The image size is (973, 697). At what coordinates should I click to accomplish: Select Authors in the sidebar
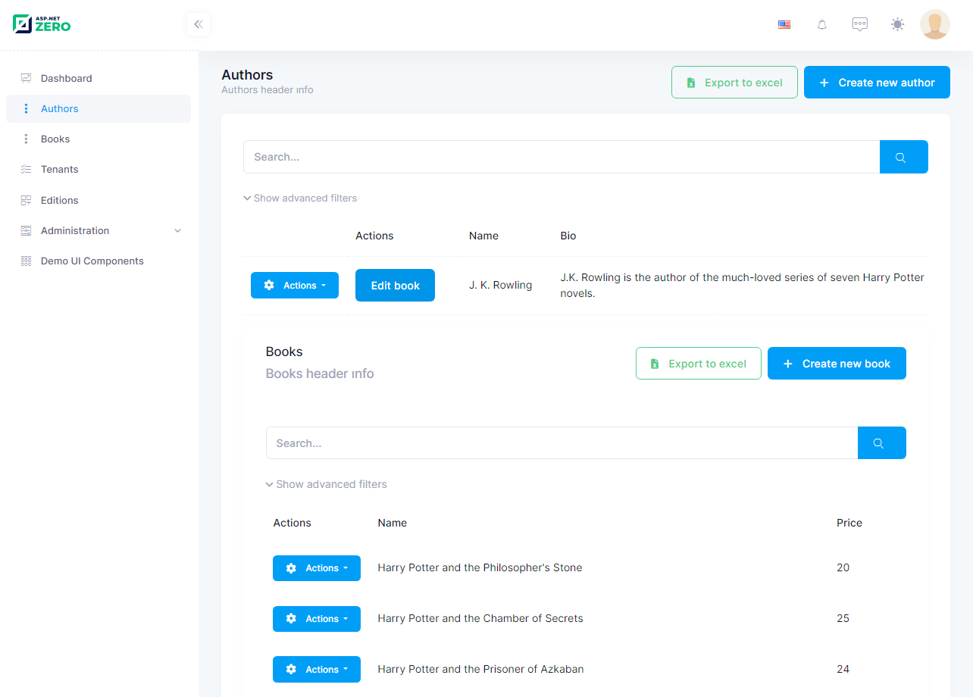pyautogui.click(x=99, y=108)
